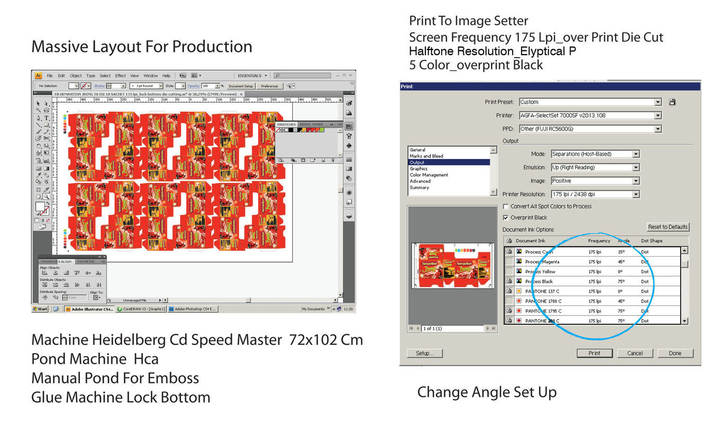Screen dimensions: 728x425
Task: Click the Adobe Illustrator Ai logo icon
Action: point(38,75)
